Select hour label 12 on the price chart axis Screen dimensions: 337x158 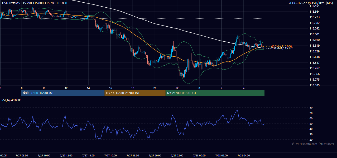(66, 88)
